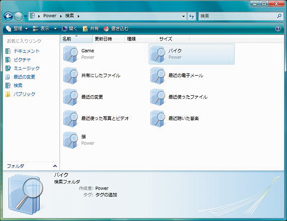Sort by the 更新日時 column header

(103, 39)
